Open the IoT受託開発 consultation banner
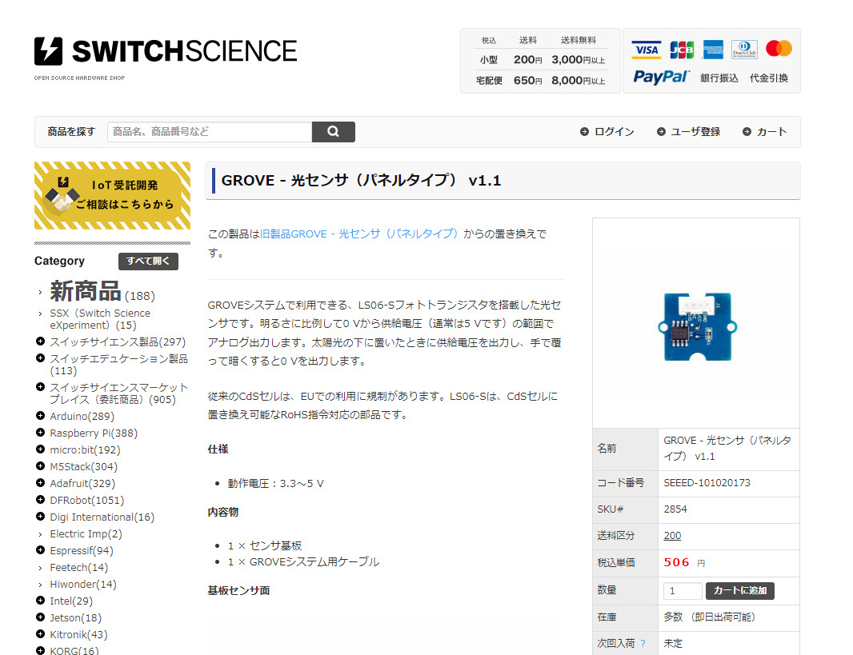 [x=112, y=196]
